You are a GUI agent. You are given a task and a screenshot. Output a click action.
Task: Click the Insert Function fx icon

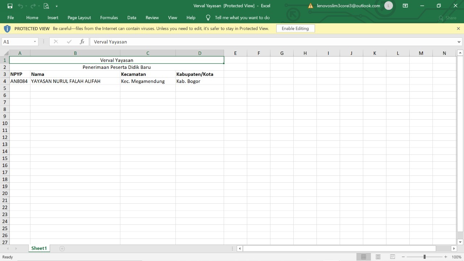[82, 42]
